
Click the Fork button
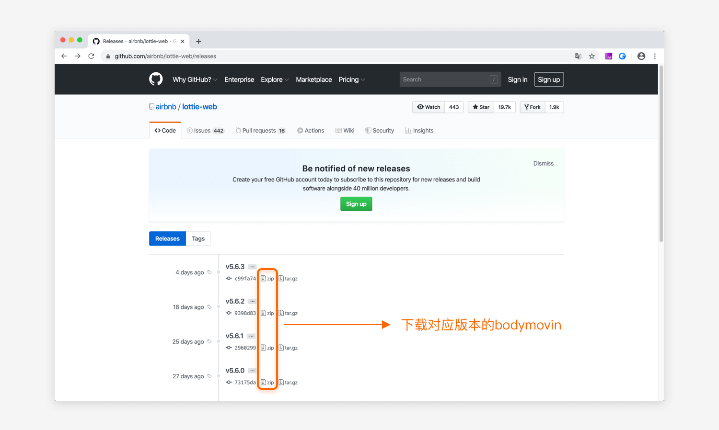click(533, 107)
